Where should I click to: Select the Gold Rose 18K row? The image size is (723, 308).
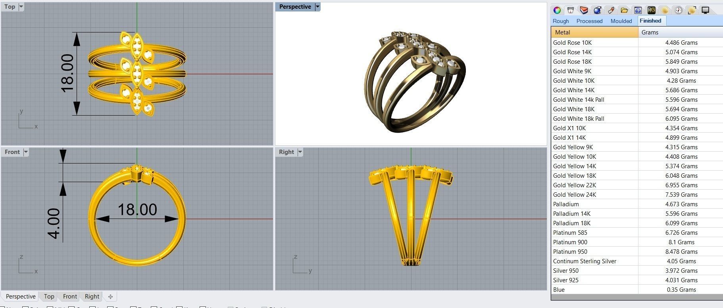[637, 61]
